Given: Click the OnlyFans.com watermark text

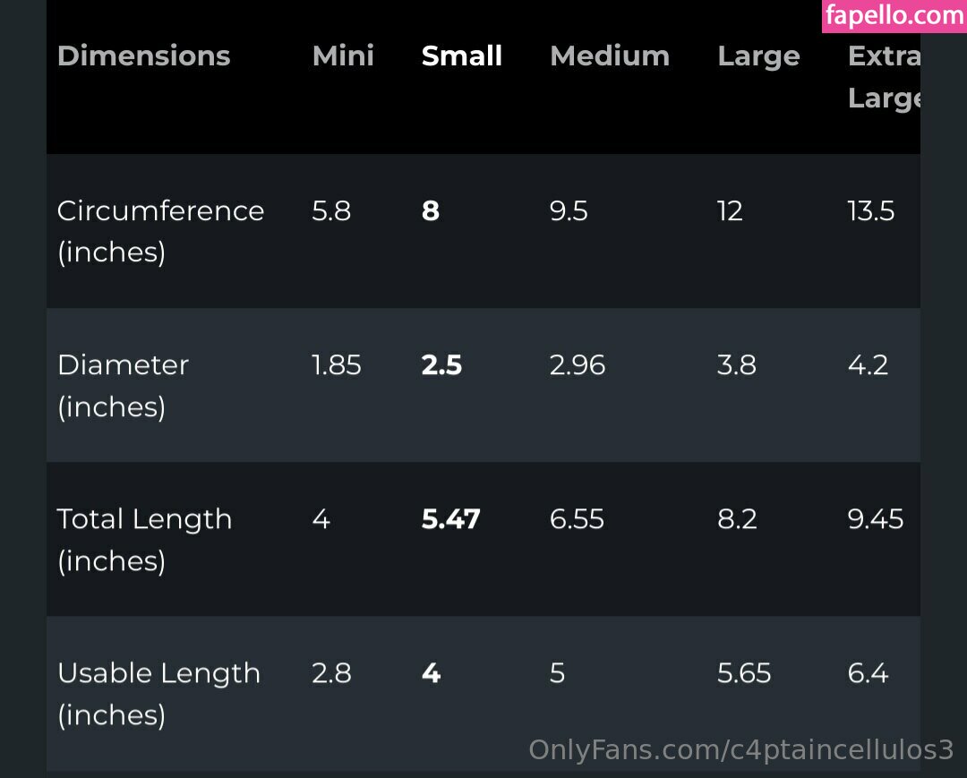Looking at the screenshot, I should tap(740, 749).
